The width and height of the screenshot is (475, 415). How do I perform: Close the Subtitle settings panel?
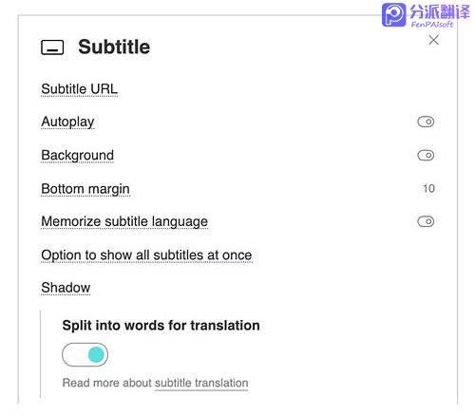tap(433, 40)
